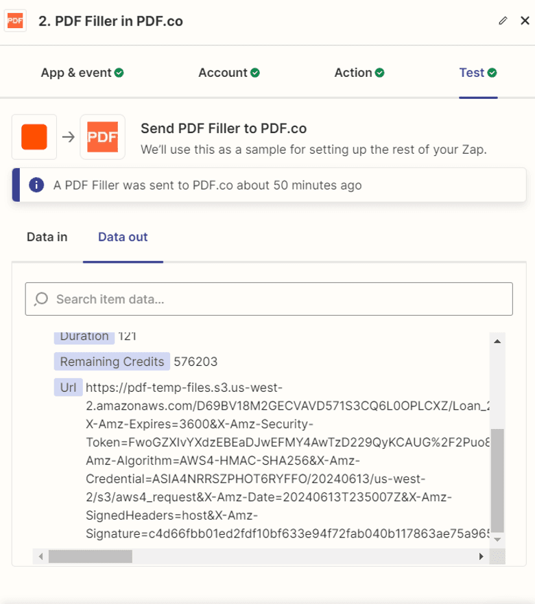The image size is (535, 604).
Task: Edit the step name using the pencil icon
Action: coord(503,21)
